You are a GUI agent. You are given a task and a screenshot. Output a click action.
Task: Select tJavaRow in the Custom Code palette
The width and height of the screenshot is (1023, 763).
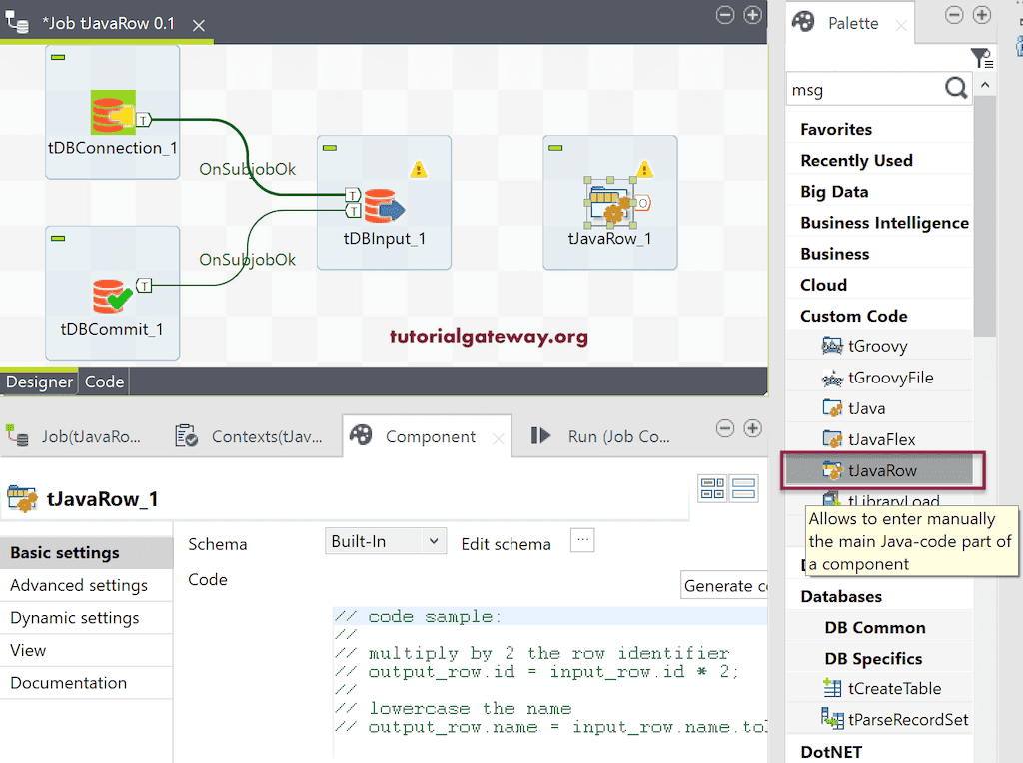(884, 469)
